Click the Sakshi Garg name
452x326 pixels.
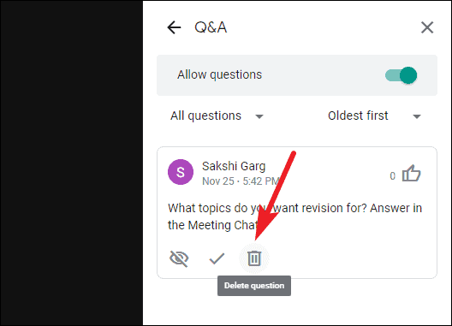click(234, 166)
